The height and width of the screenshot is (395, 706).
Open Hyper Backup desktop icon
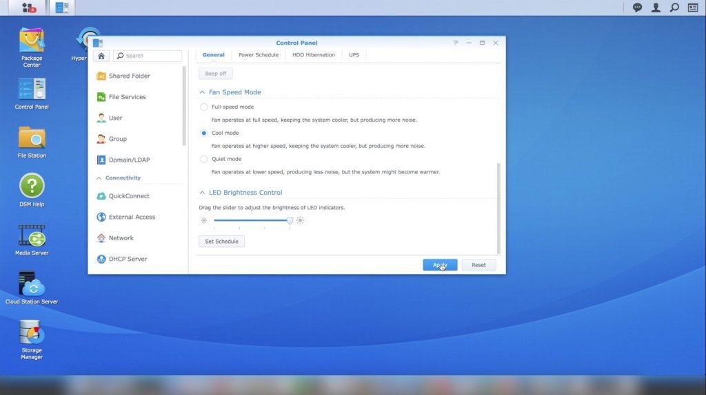pyautogui.click(x=83, y=44)
